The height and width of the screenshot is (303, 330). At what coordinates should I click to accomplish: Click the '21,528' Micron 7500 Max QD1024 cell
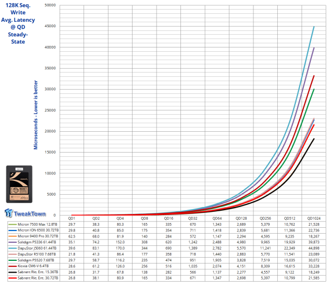coord(314,224)
